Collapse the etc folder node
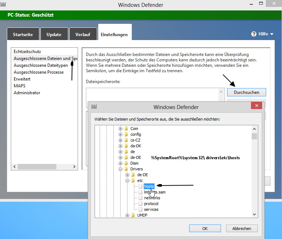Viewport: 282px width, 239px height. point(127,181)
